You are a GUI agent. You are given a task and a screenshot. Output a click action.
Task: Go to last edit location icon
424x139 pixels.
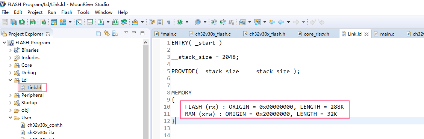click(x=272, y=22)
